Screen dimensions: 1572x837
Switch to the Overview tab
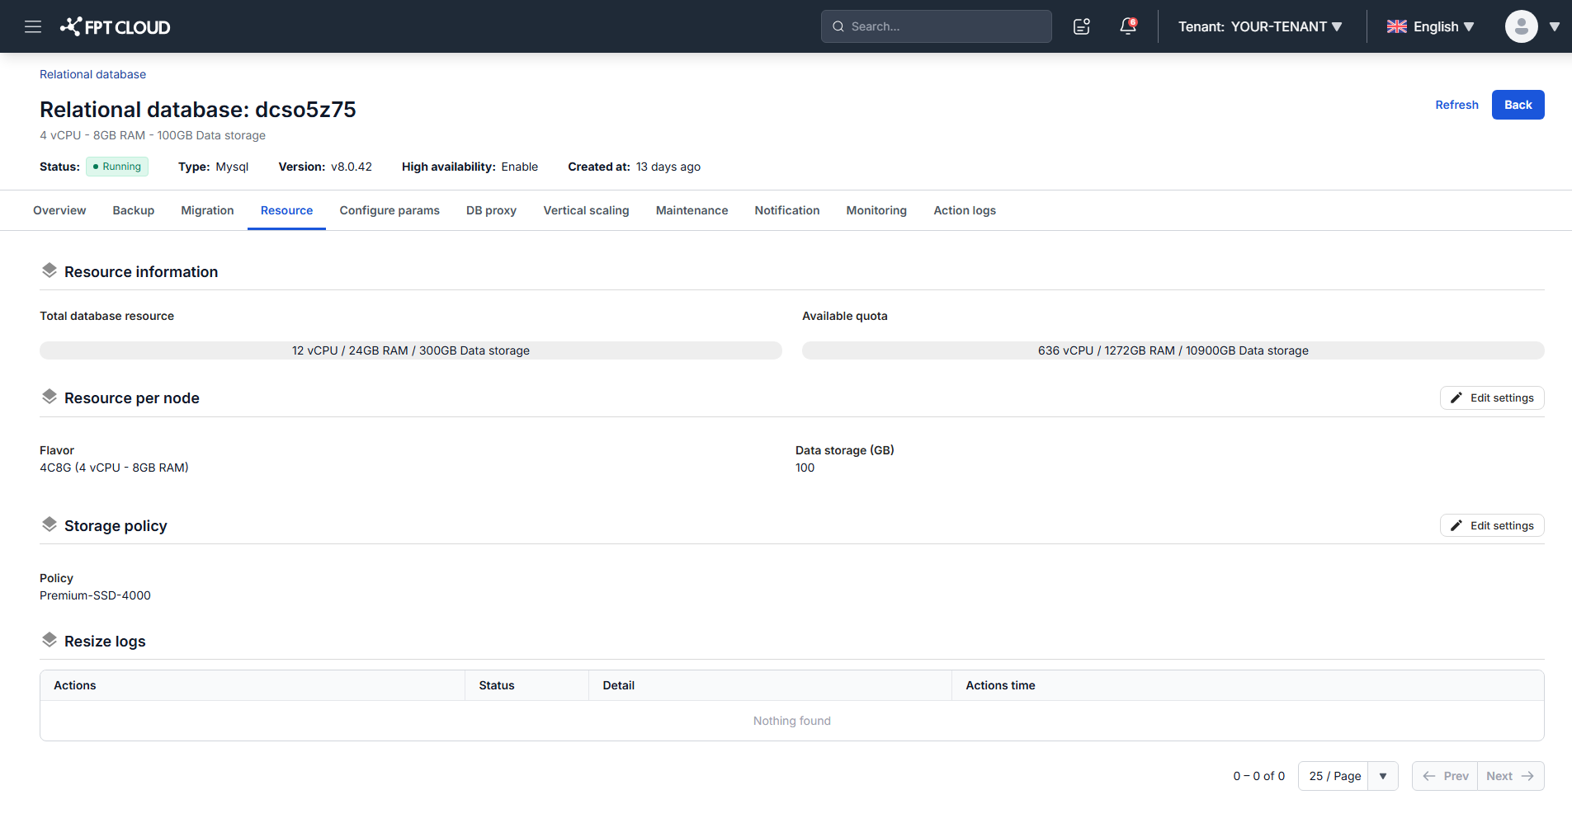click(59, 210)
